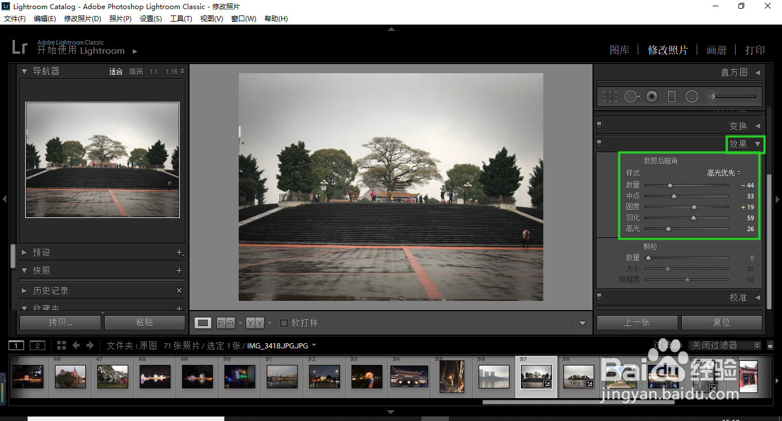Play the Lightroom getting-started arrow
Screen dimensions: 782x421
(135, 51)
